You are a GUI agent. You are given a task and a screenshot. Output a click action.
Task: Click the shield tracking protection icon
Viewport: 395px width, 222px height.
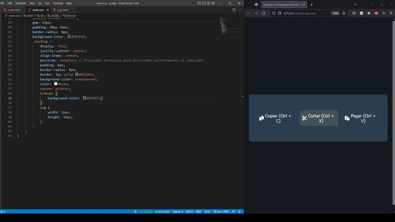[274, 14]
